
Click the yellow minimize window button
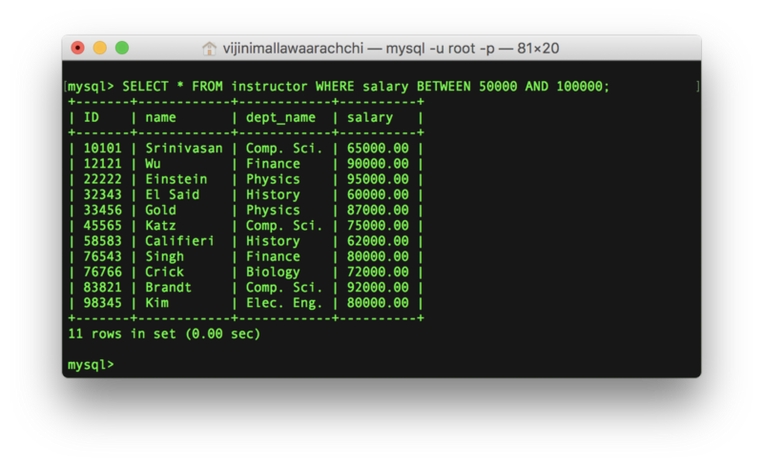pyautogui.click(x=100, y=48)
